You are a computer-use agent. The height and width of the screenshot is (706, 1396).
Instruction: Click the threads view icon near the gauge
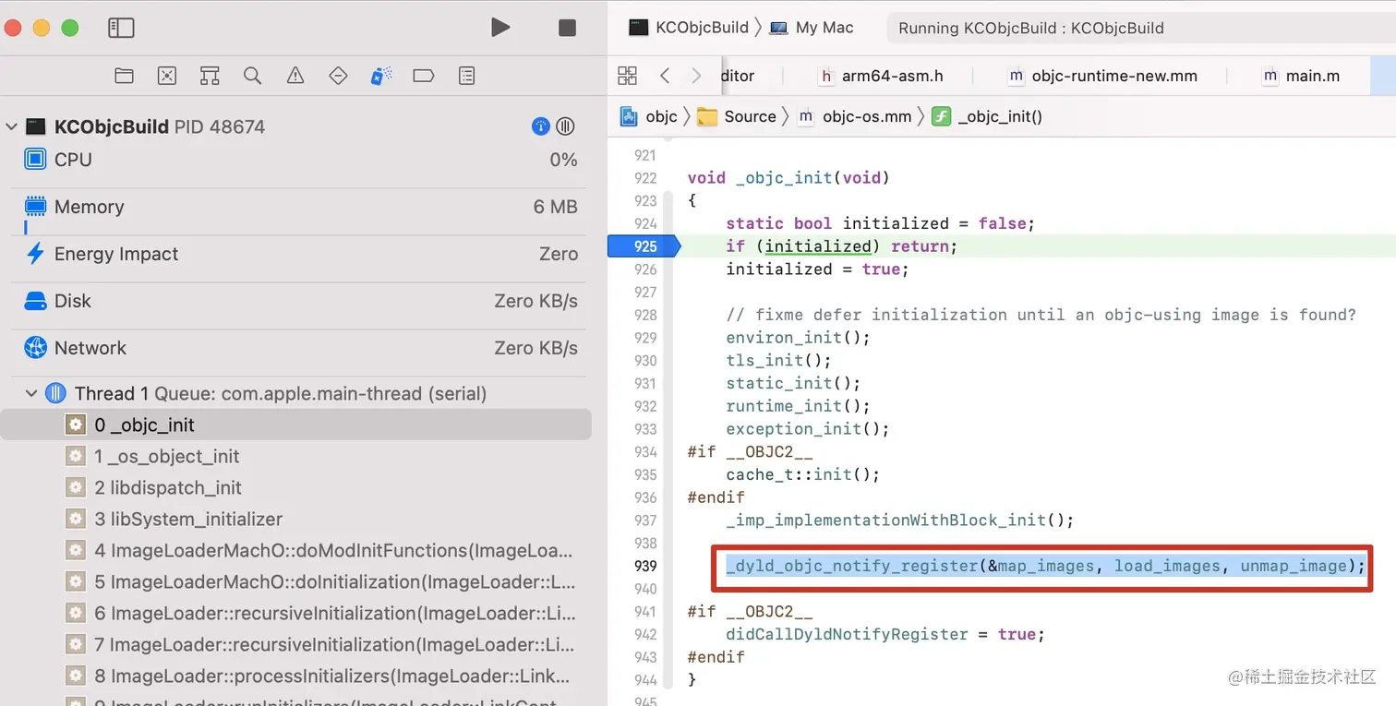coord(565,126)
